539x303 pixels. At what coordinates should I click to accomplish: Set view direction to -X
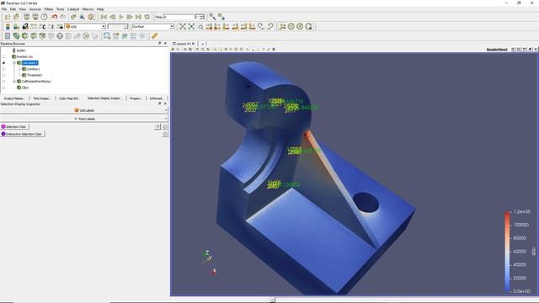[x=217, y=26]
